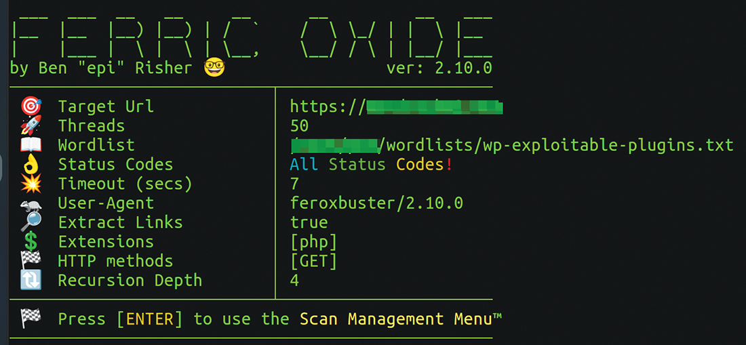
Task: Click the [php] extensions value
Action: click(x=314, y=242)
